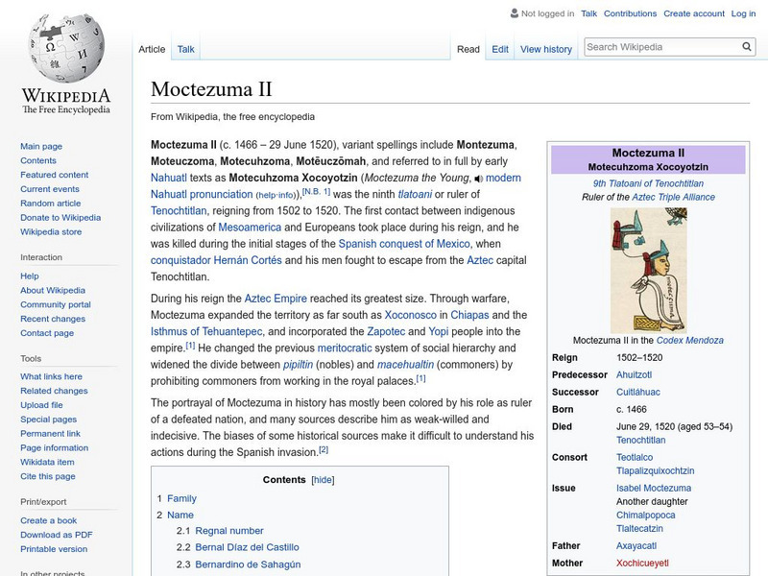Play the Nahuatl pronunciation speaker icon
768x576 pixels.
click(478, 179)
